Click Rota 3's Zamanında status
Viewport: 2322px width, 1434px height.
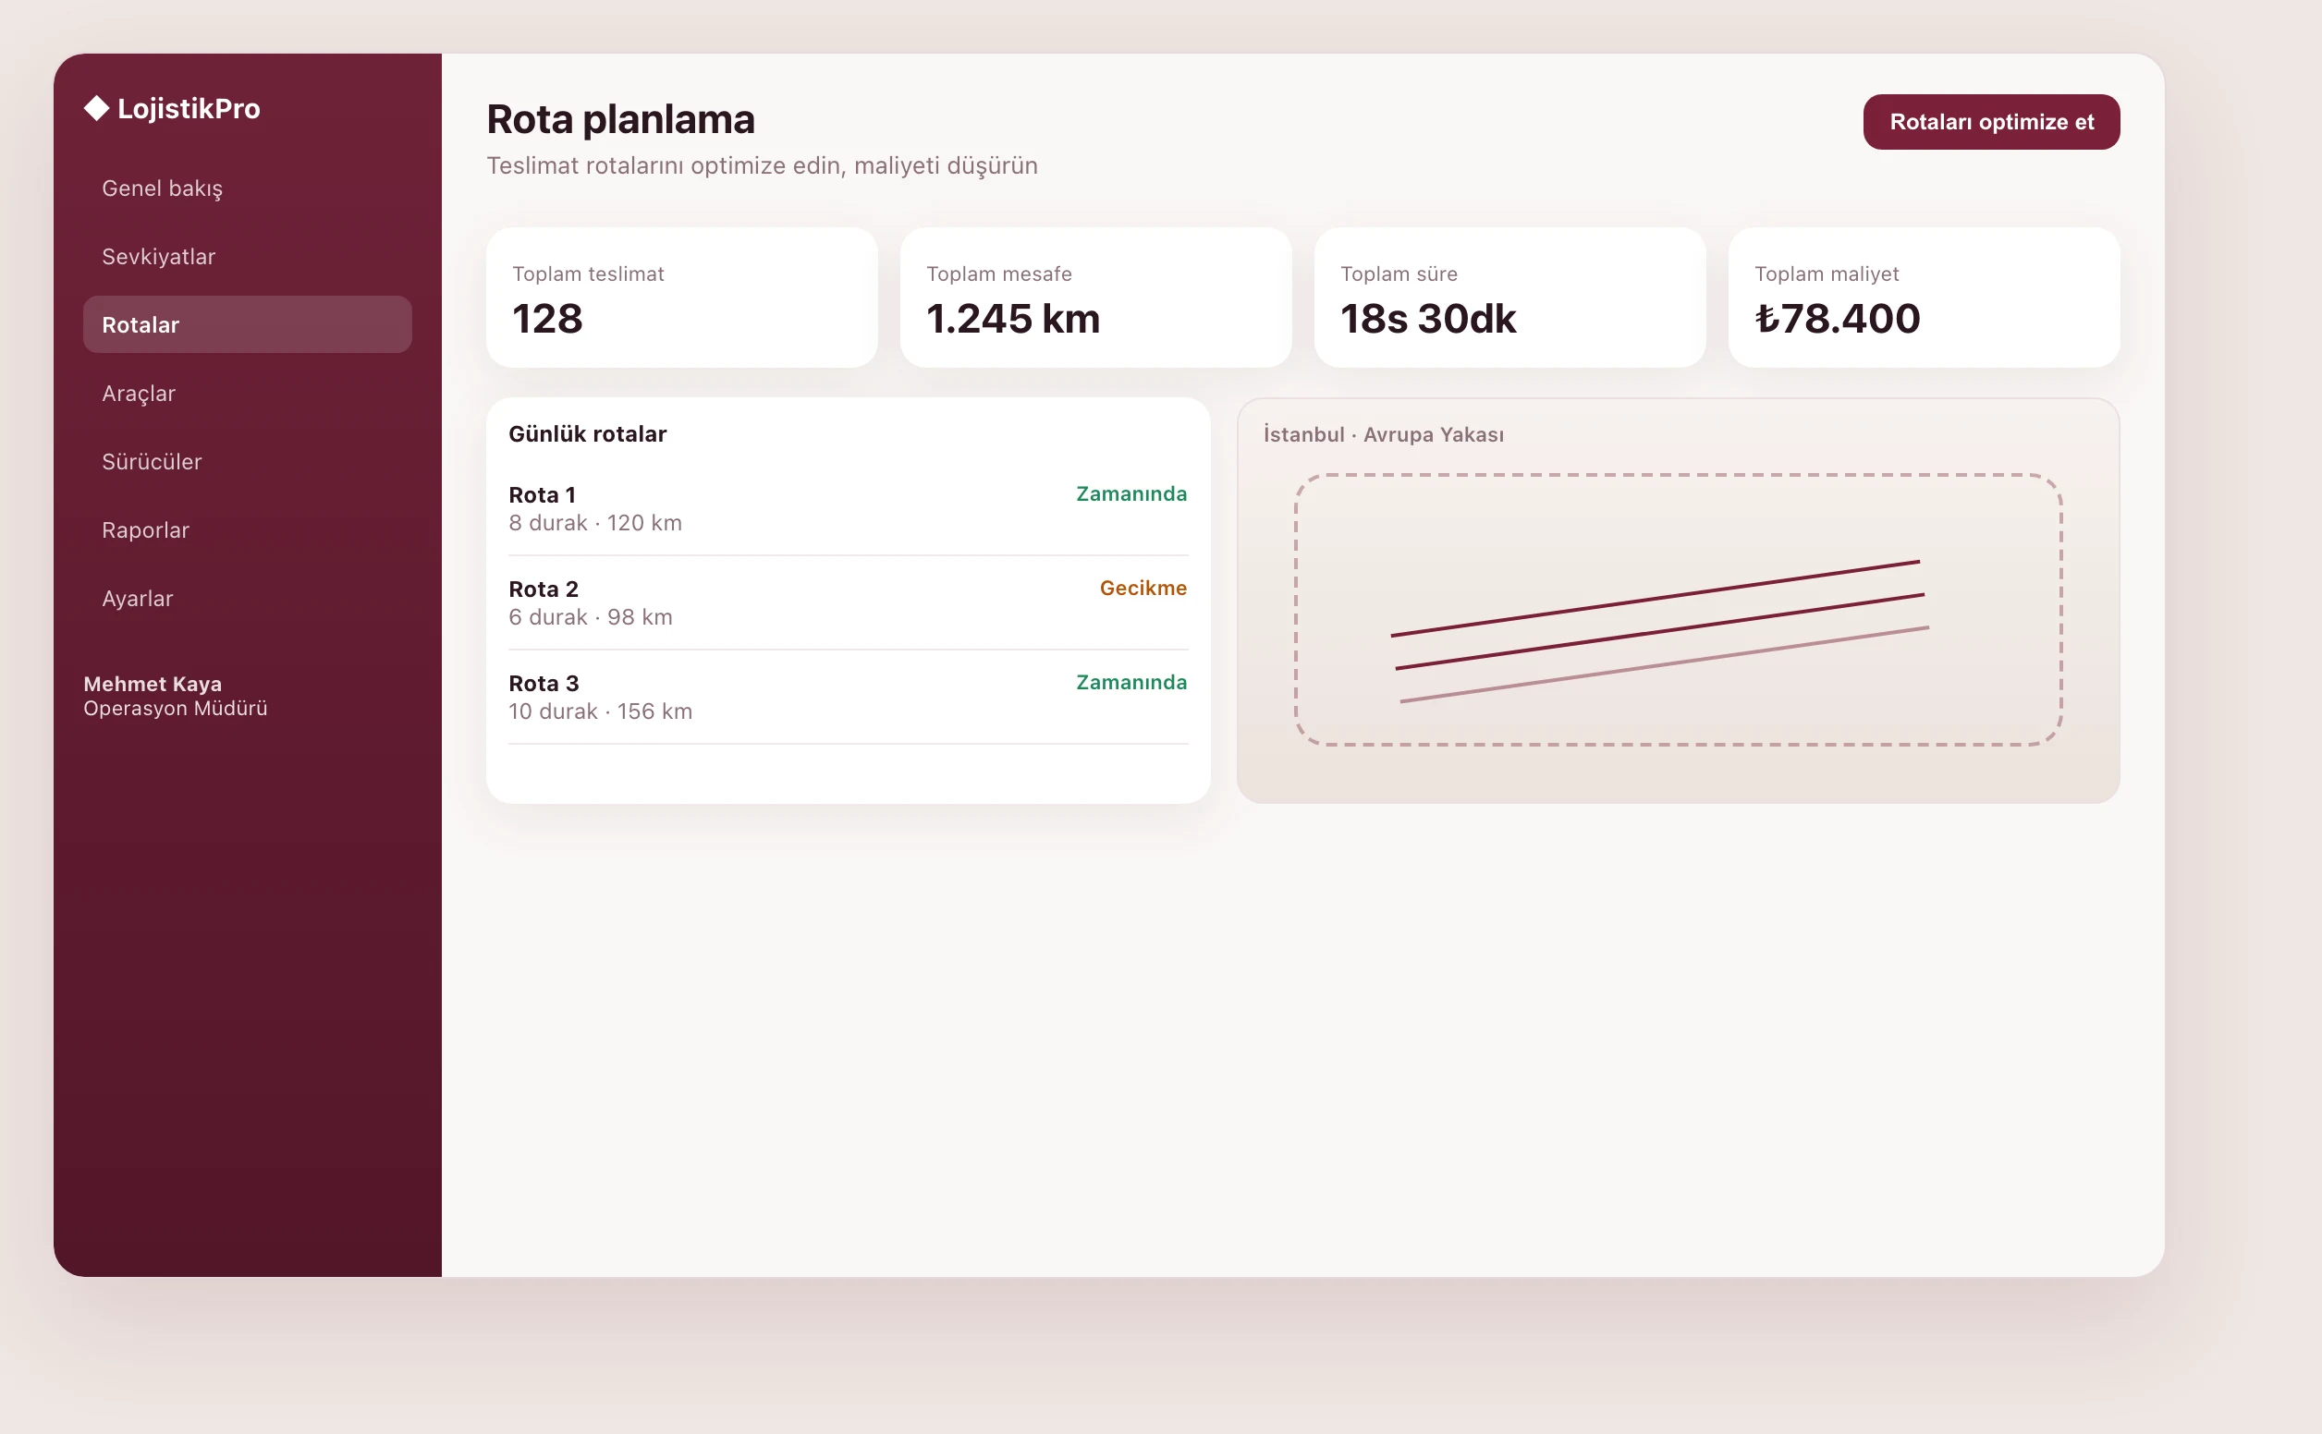(1130, 682)
